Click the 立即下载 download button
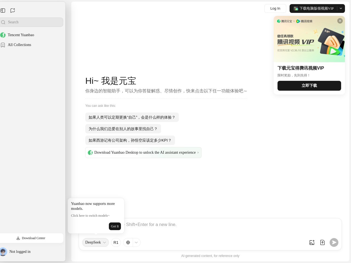Screen dimensions: 351x263 309,85
